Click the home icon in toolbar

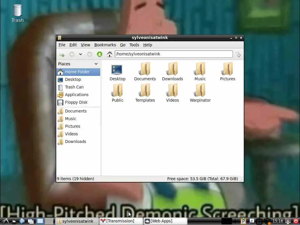point(110,54)
